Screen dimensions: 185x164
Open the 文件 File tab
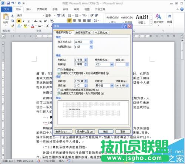click(6, 9)
